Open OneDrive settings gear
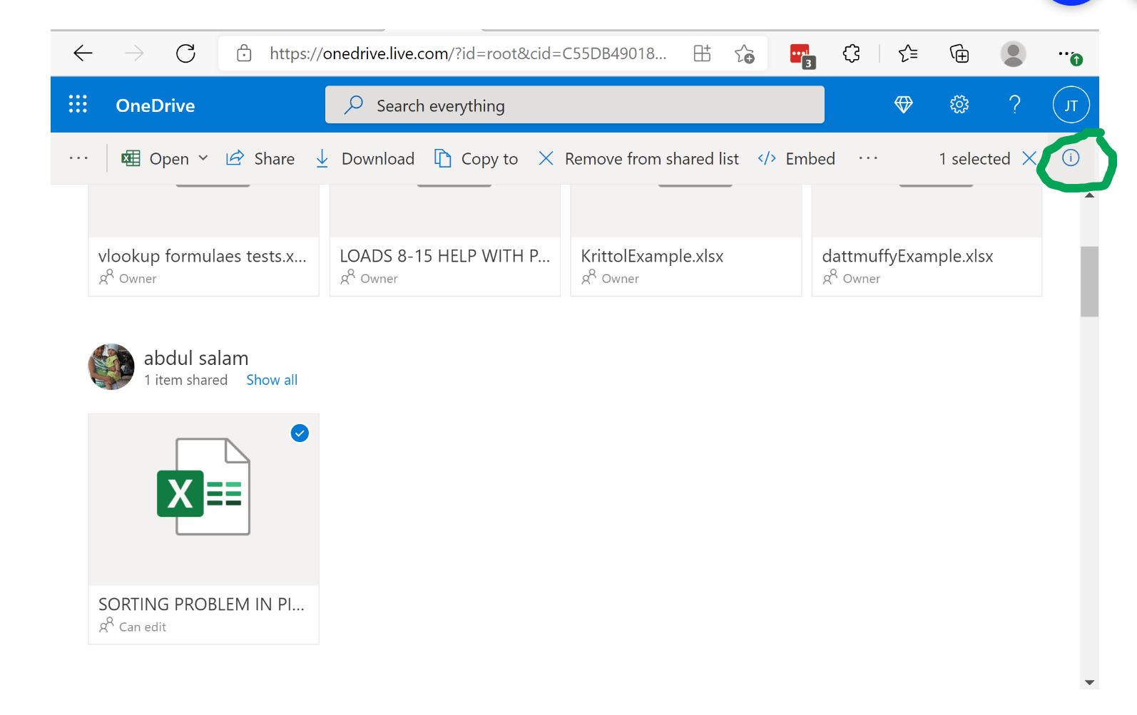Screen dimensions: 1137x715 pos(959,105)
